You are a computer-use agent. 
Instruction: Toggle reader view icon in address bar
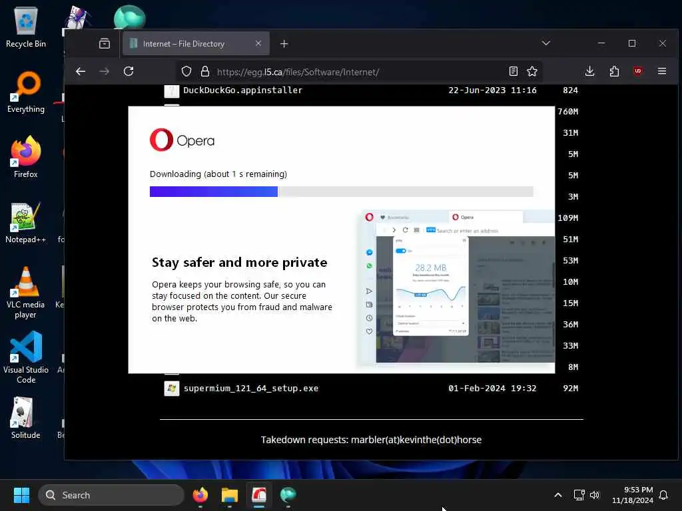pos(513,71)
